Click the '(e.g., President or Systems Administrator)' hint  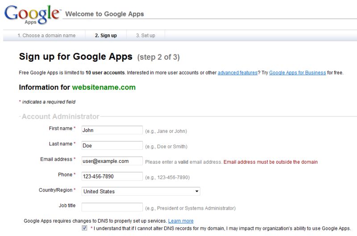click(x=191, y=208)
